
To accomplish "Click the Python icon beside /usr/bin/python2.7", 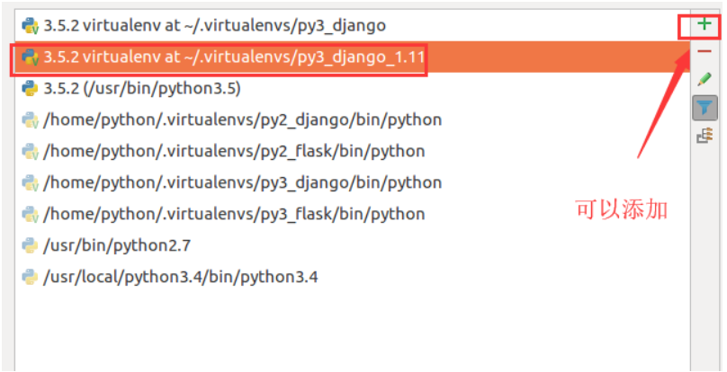I will [x=30, y=245].
